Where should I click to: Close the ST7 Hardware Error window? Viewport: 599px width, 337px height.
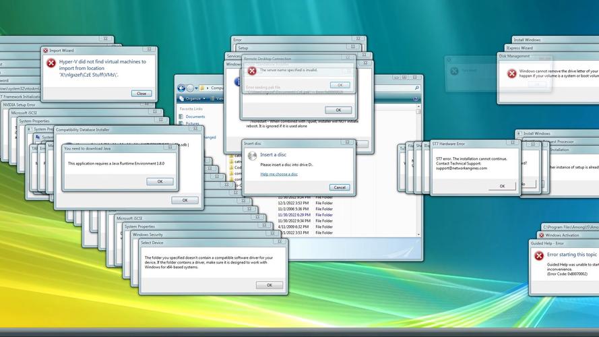[x=512, y=144]
